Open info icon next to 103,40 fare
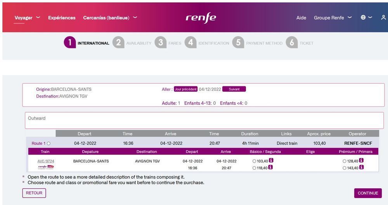 pyautogui.click(x=271, y=160)
